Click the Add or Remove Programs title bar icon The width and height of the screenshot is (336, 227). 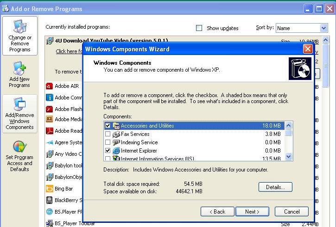tap(6, 8)
